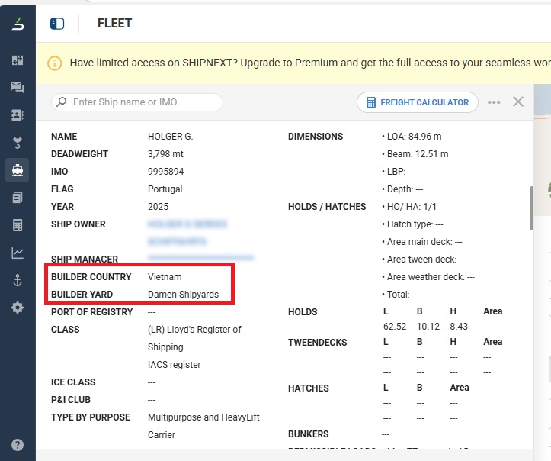Open the help question mark icon
551x461 pixels.
(17, 445)
